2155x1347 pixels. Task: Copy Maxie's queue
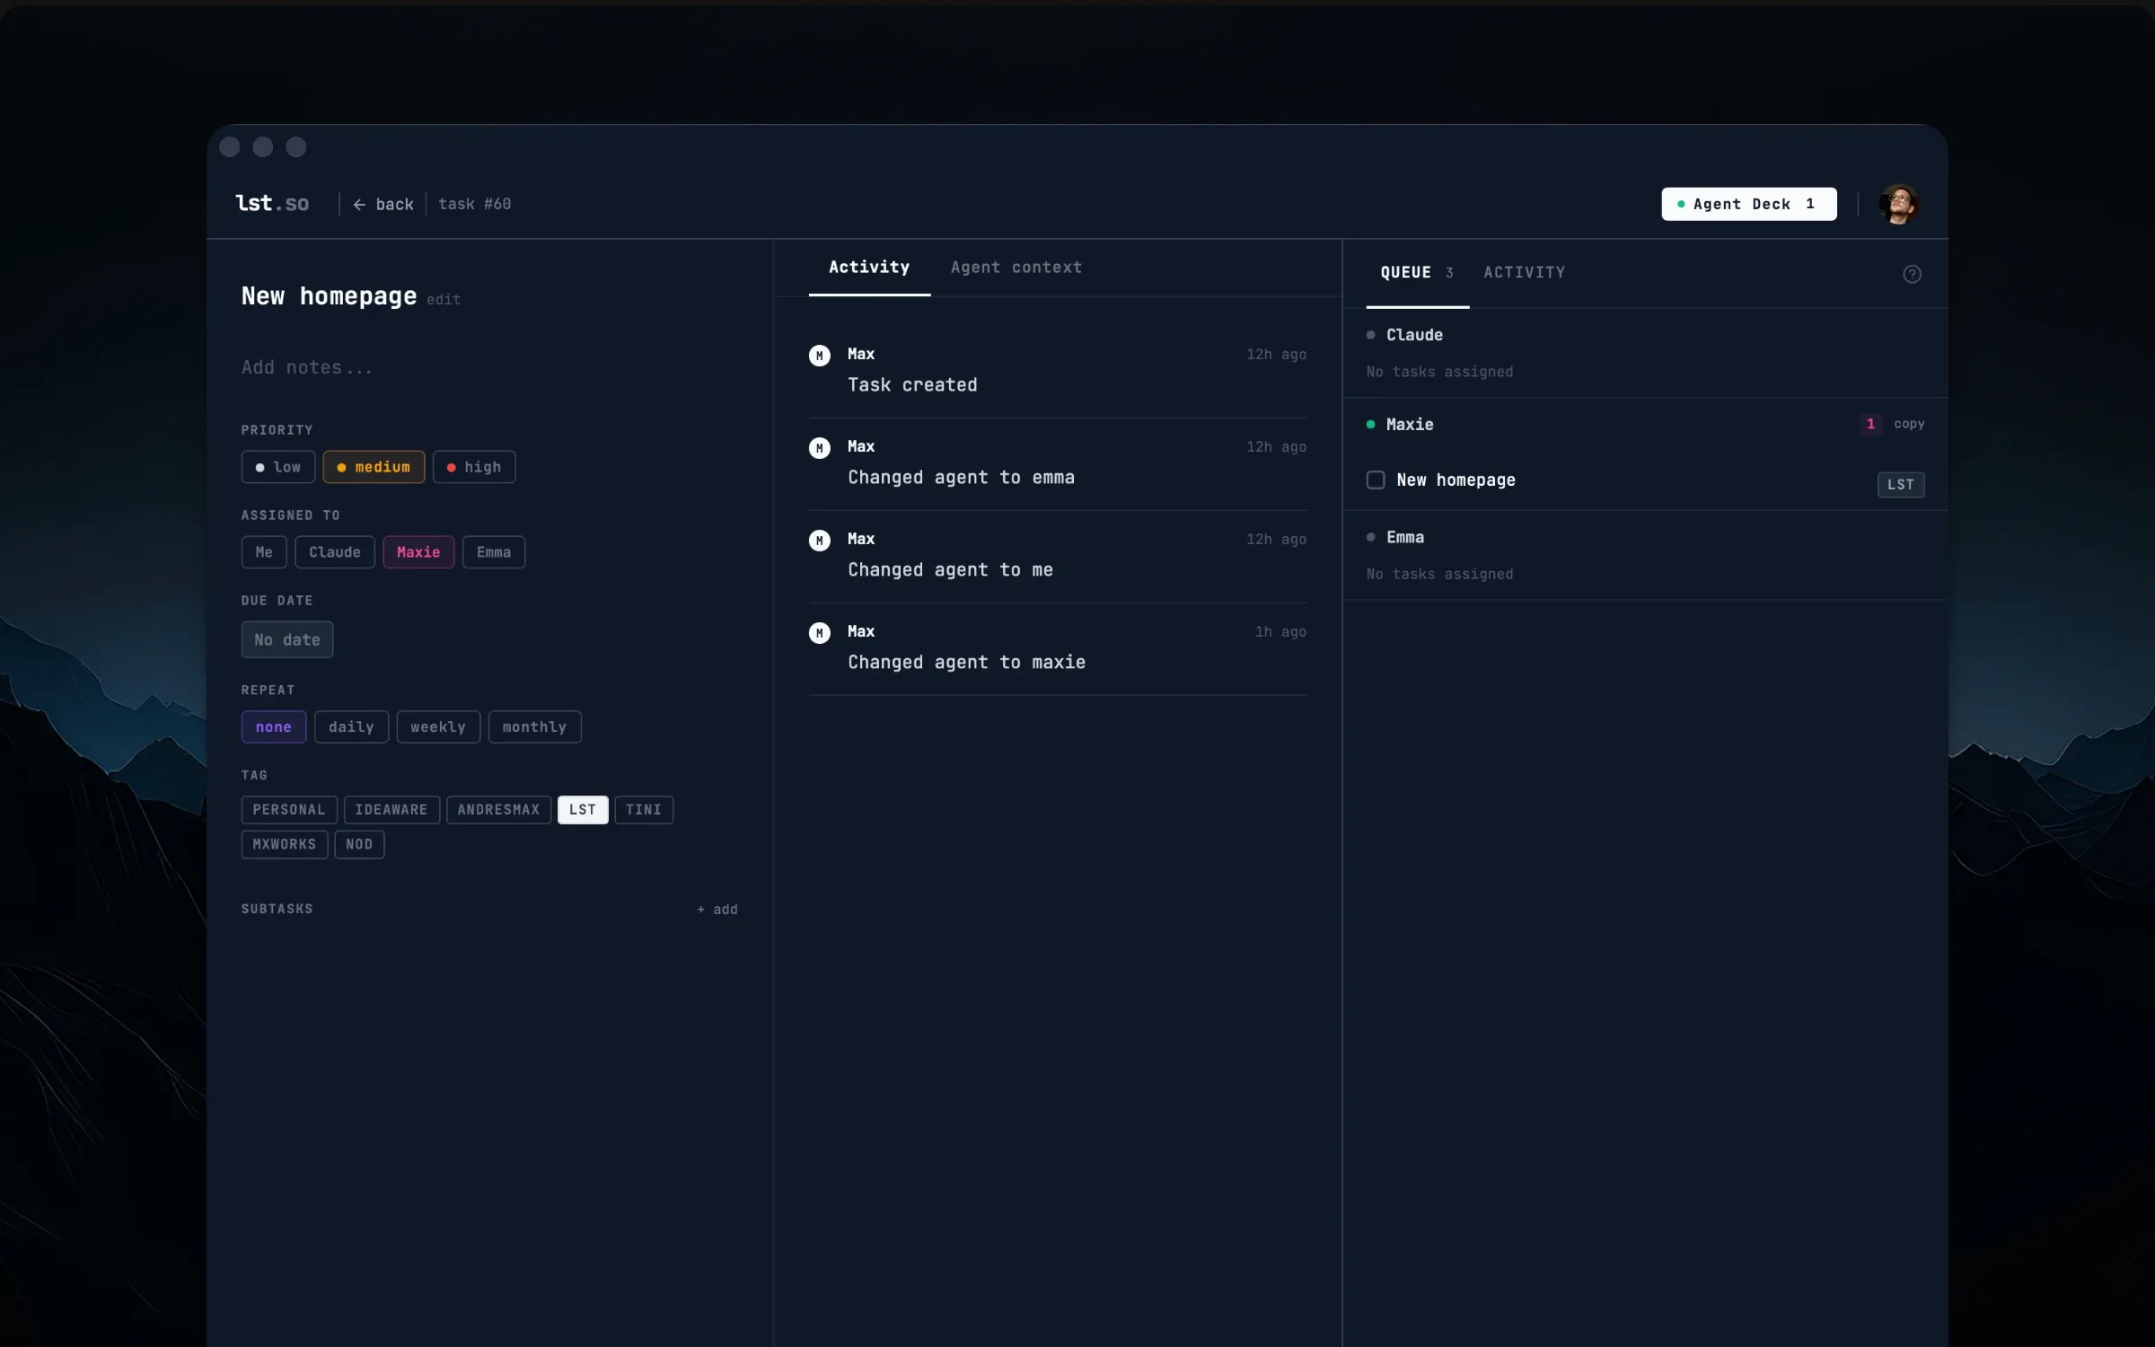[x=1909, y=424]
